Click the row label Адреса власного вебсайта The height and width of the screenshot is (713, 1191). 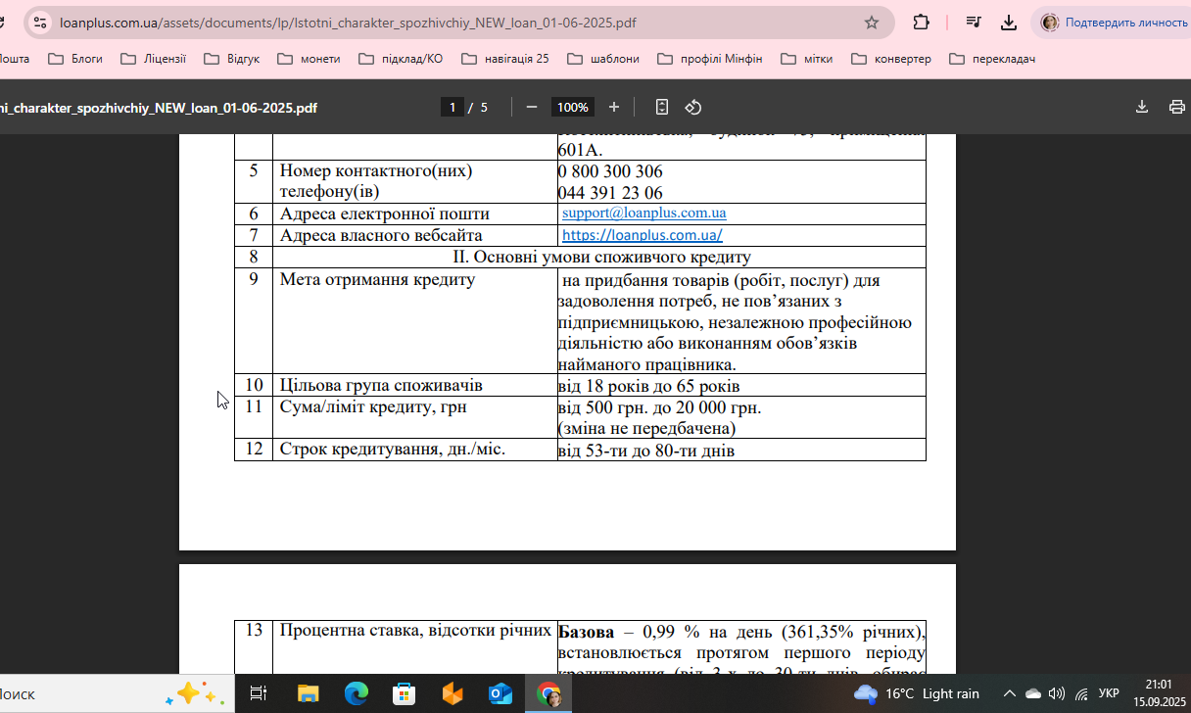[x=381, y=235]
